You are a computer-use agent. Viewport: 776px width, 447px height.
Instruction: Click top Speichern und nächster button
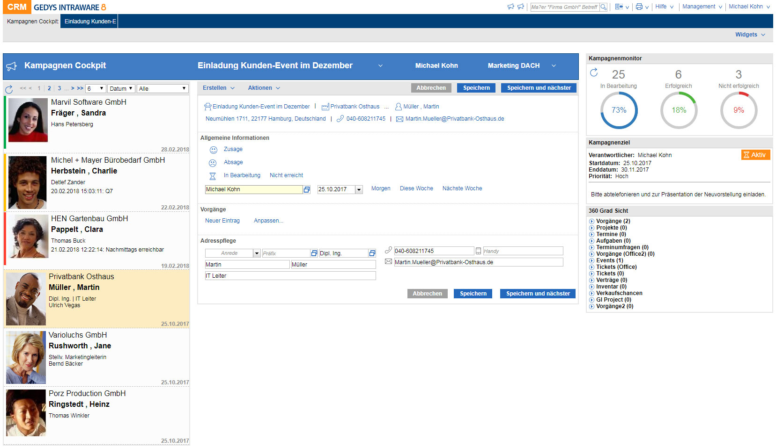click(539, 88)
